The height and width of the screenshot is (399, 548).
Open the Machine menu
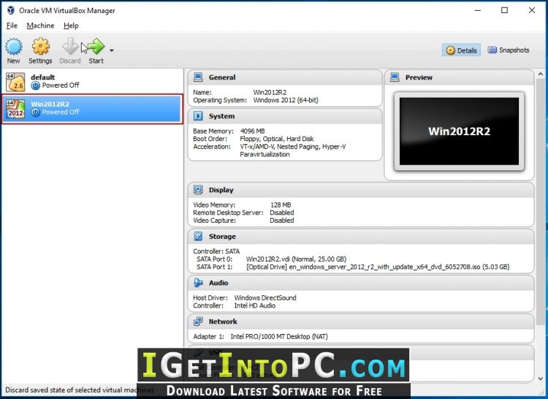40,26
